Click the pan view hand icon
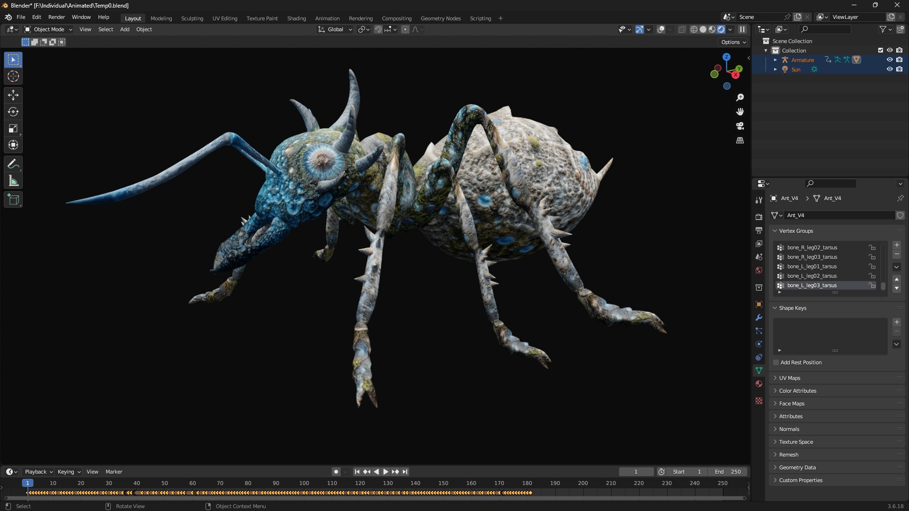The height and width of the screenshot is (511, 909). point(740,112)
